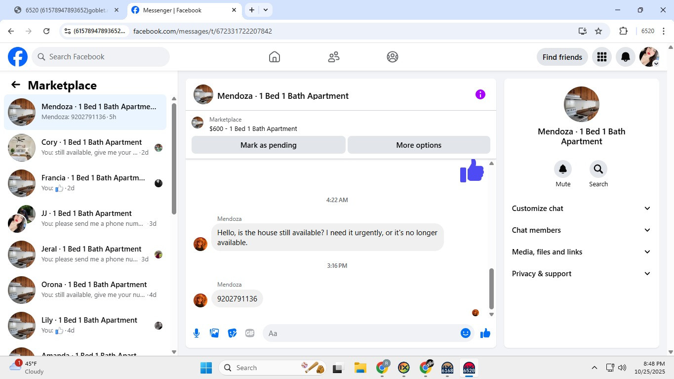The height and width of the screenshot is (379, 674).
Task: Open the Jeral conversation
Action: [85, 254]
